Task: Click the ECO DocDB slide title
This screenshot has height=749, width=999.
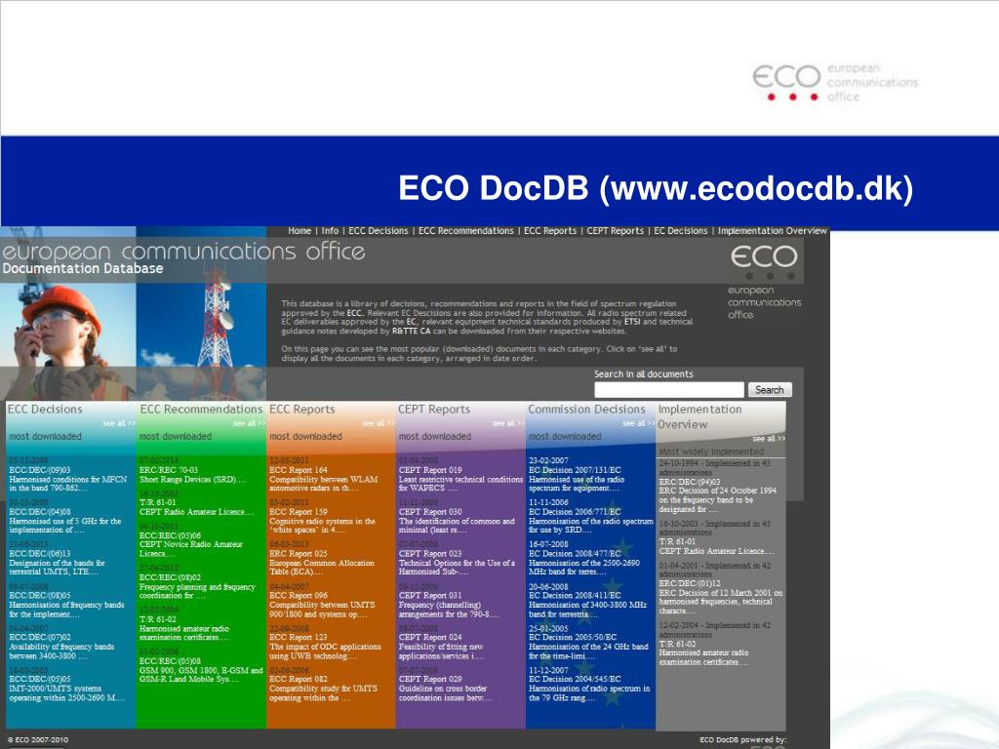Action: coord(656,188)
